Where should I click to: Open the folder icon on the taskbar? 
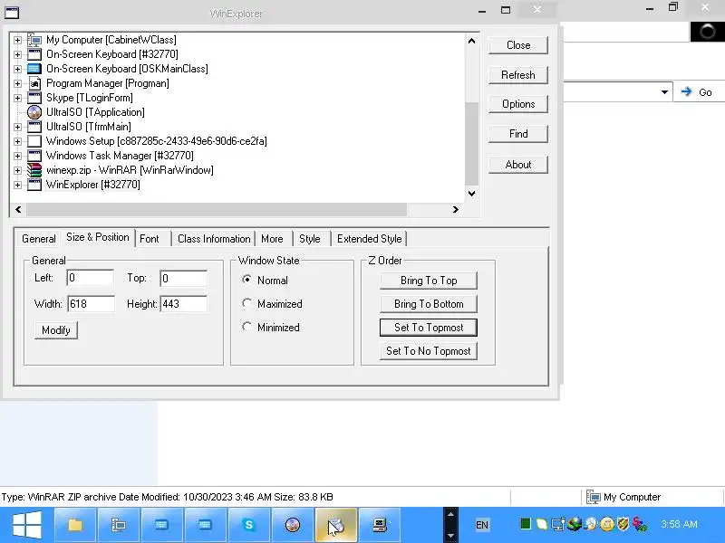pyautogui.click(x=75, y=525)
